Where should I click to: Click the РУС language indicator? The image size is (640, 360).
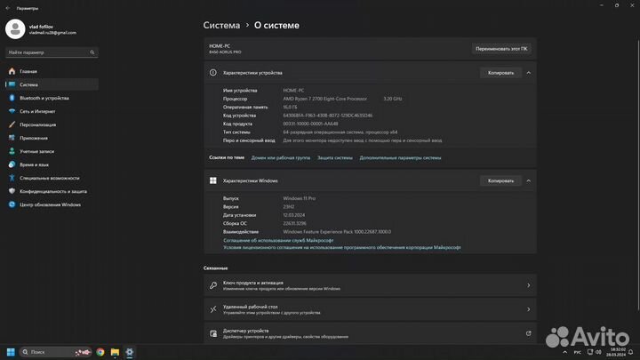click(578, 352)
